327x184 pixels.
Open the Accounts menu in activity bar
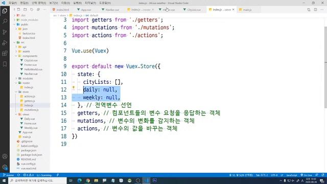click(x=5, y=156)
